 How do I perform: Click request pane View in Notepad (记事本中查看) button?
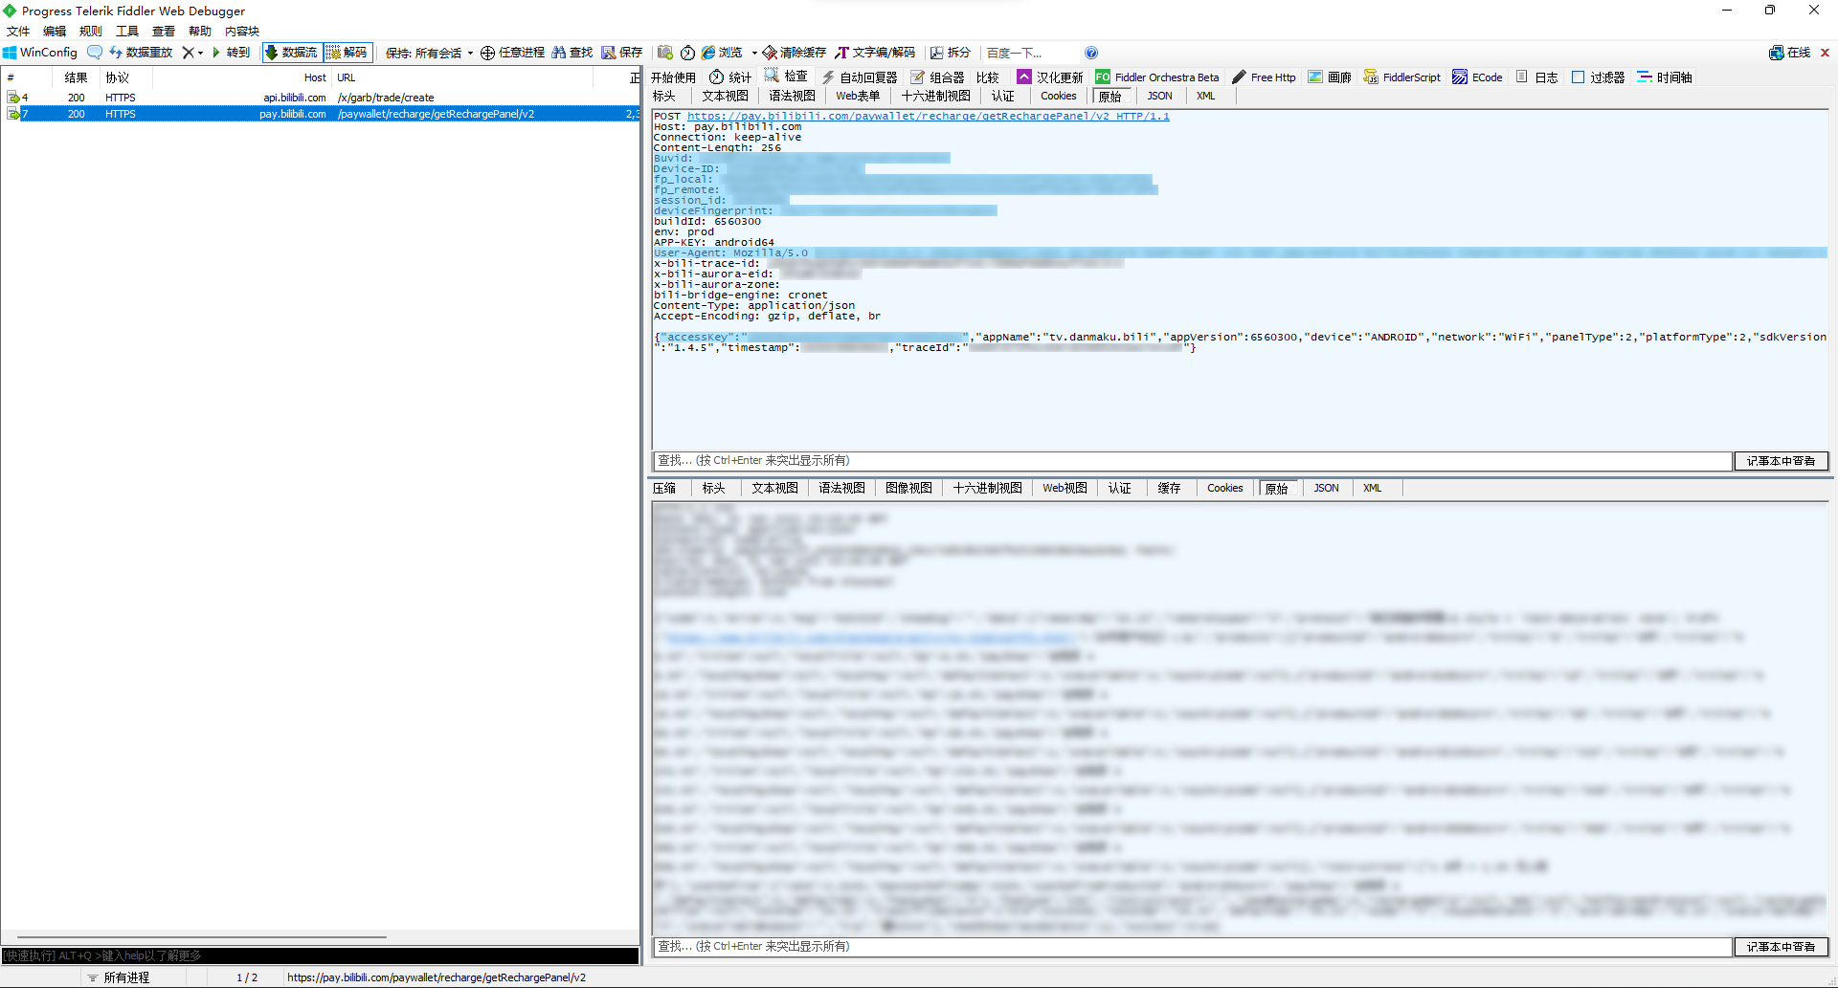pyautogui.click(x=1781, y=461)
